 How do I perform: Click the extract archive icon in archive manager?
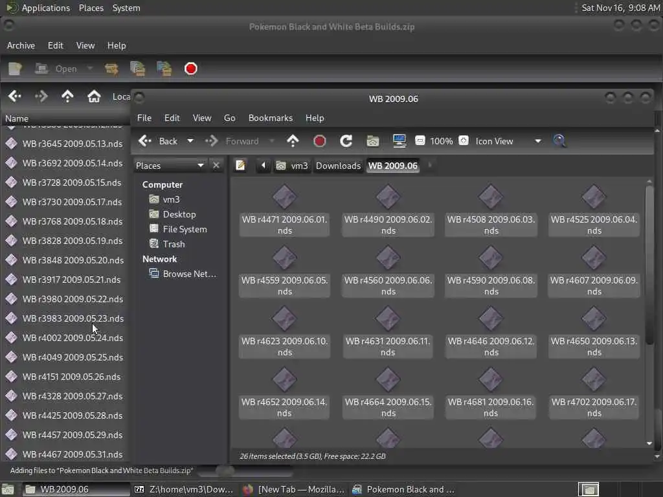(111, 69)
